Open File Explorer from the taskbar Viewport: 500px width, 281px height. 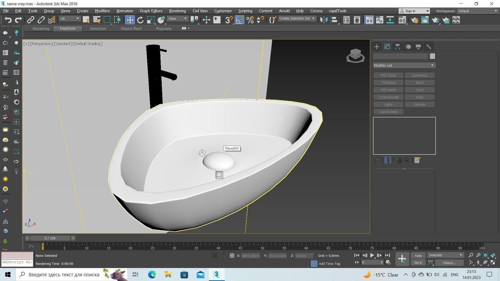pyautogui.click(x=168, y=274)
